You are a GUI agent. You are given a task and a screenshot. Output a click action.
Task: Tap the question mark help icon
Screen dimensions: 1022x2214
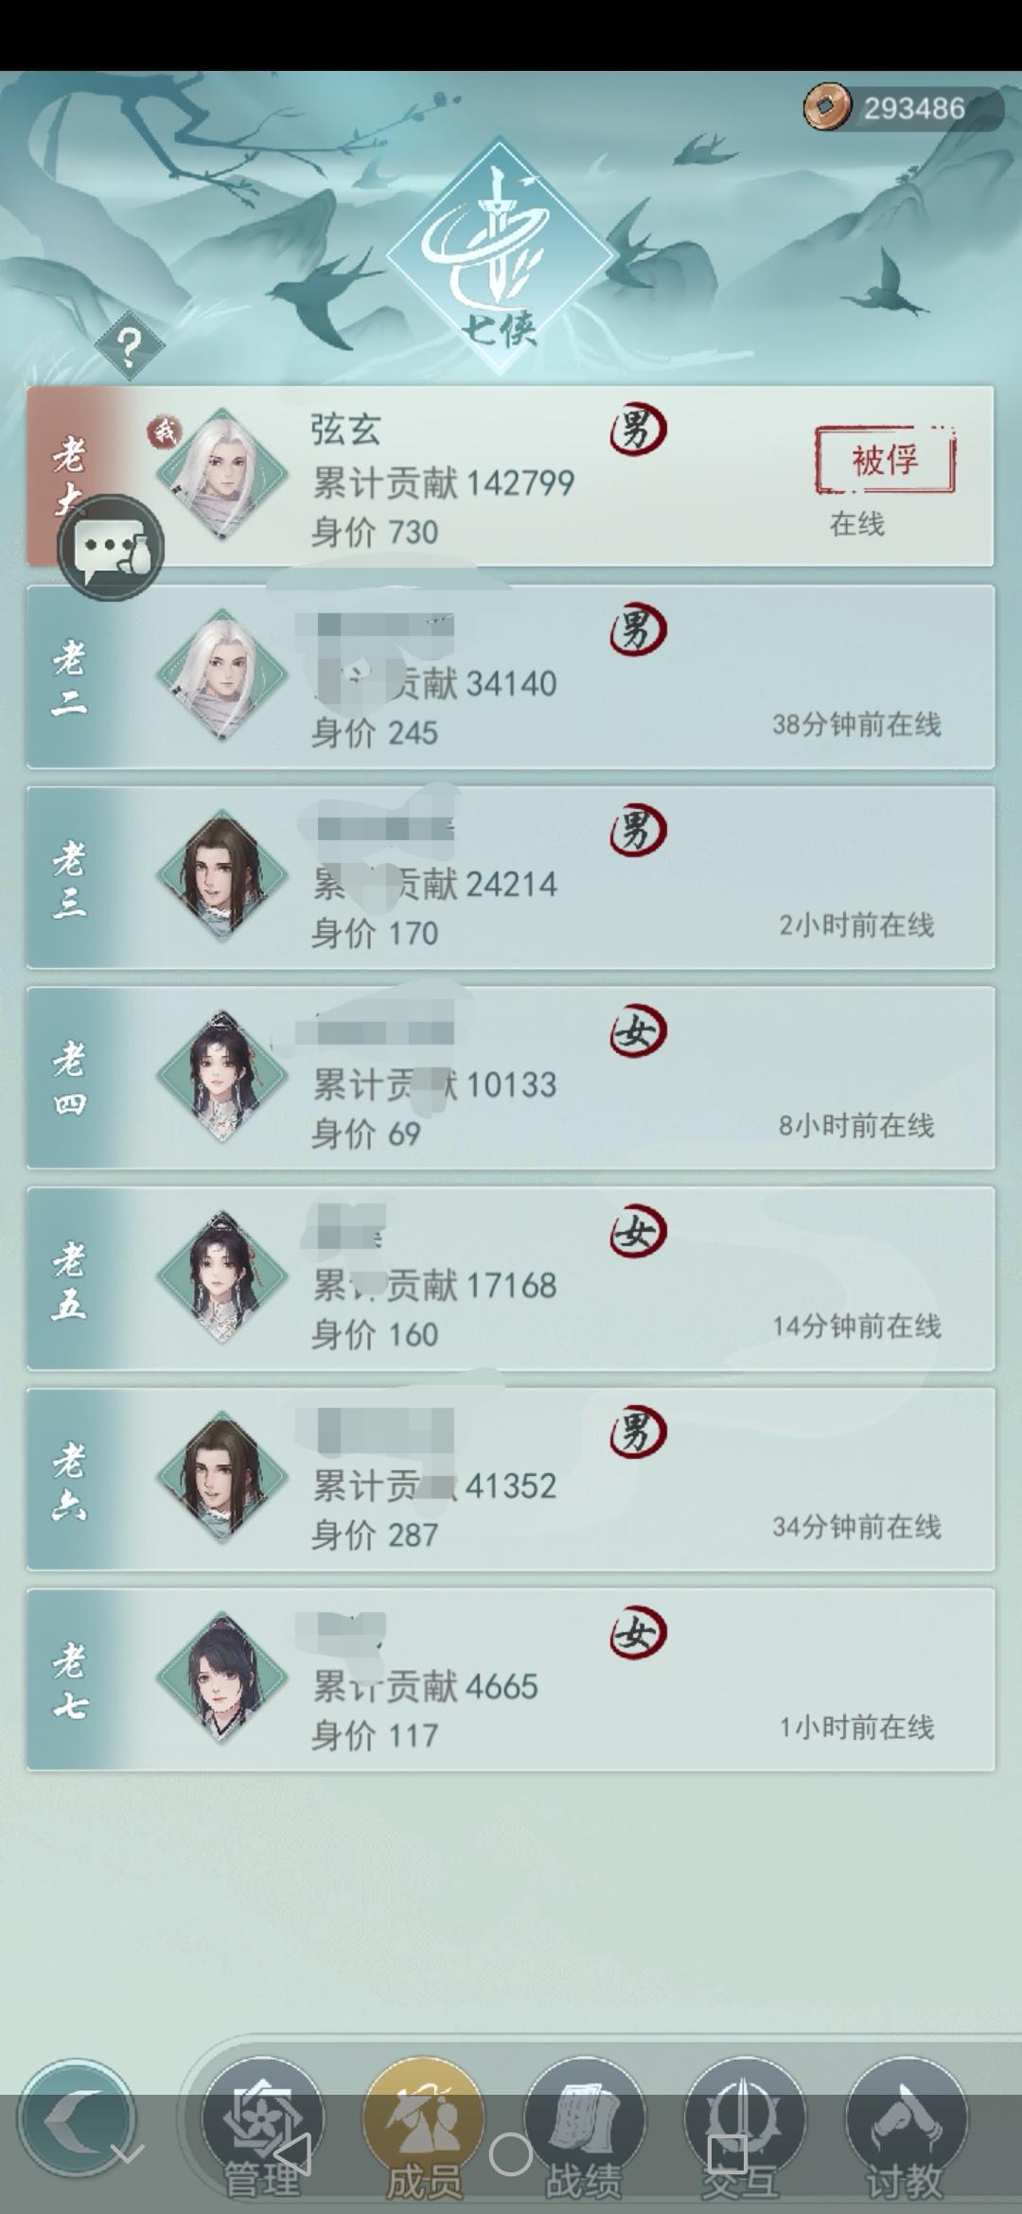[130, 346]
